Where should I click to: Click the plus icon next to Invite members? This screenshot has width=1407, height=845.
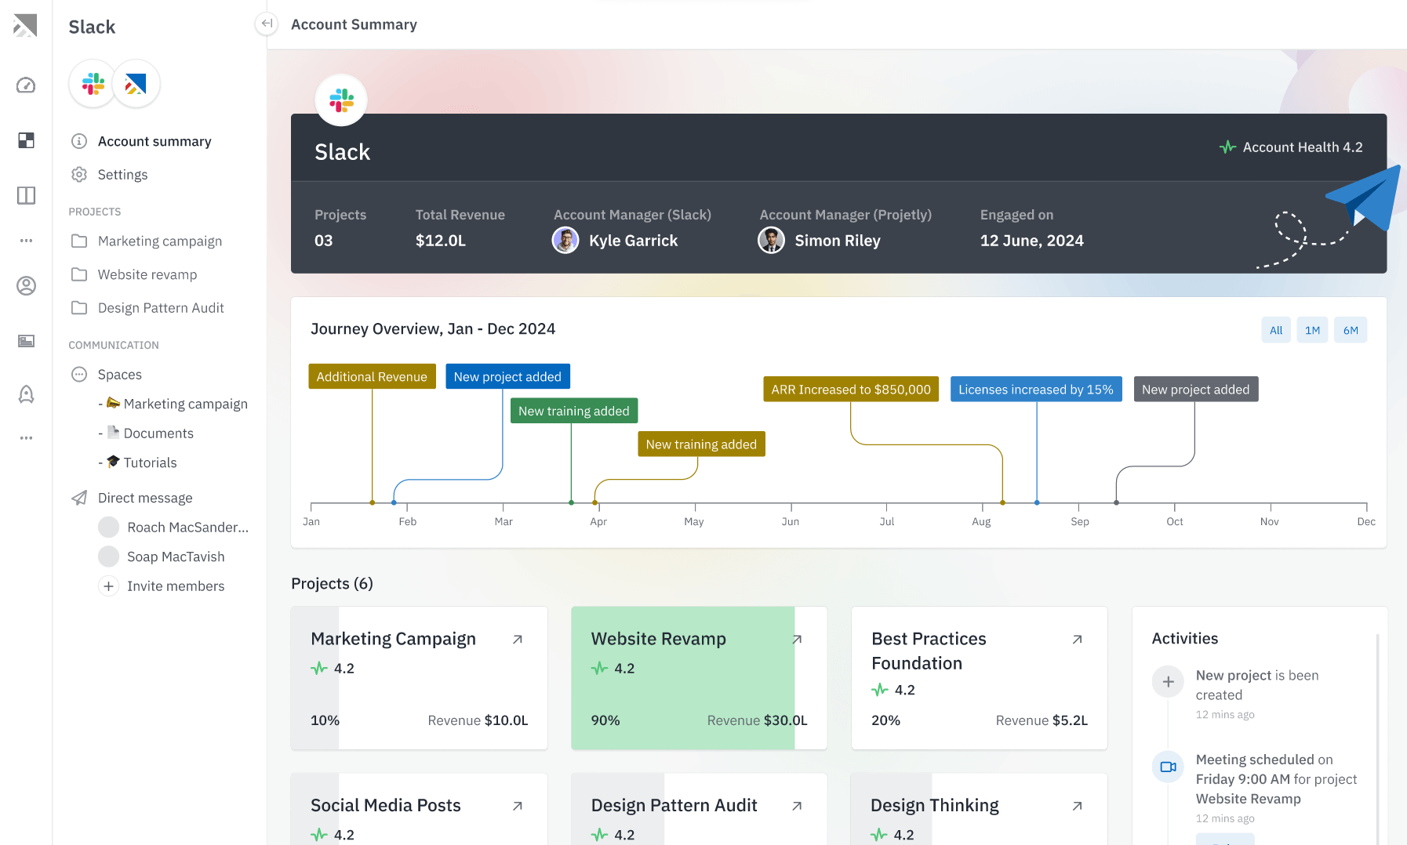(x=108, y=586)
